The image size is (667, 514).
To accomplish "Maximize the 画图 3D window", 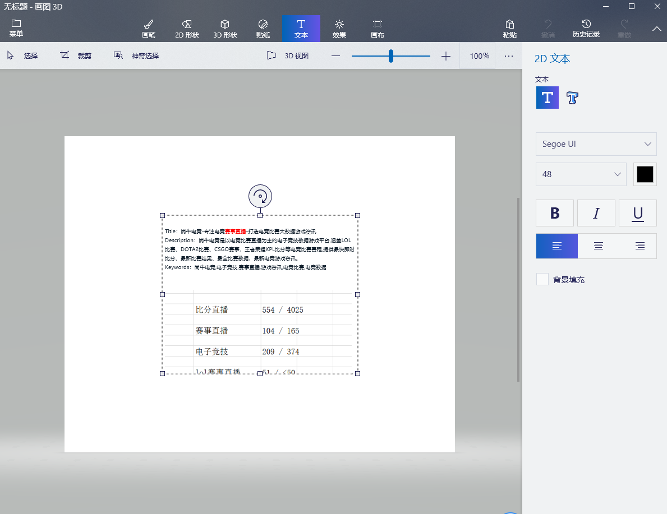I will pos(632,6).
